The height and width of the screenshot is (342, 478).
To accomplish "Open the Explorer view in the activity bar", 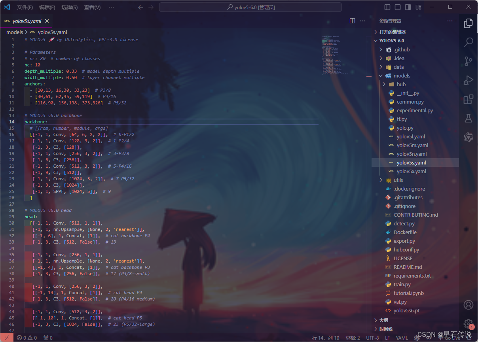I will pyautogui.click(x=469, y=24).
